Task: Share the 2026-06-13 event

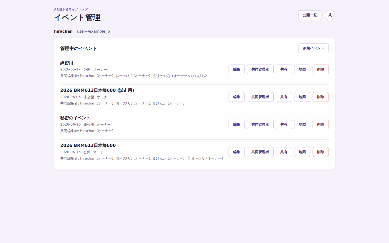Action: tap(284, 152)
